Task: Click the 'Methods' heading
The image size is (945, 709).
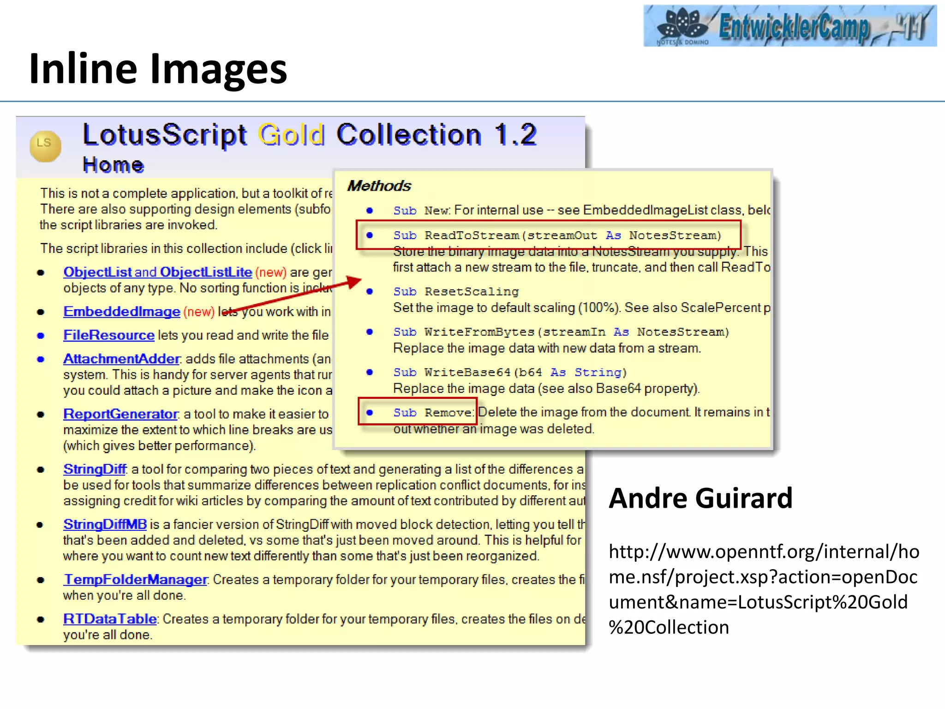Action: point(379,186)
